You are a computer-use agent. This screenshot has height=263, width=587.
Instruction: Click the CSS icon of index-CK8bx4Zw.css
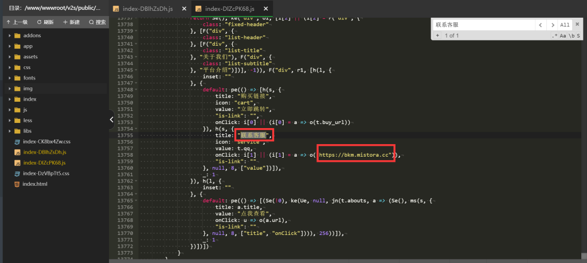(x=17, y=142)
